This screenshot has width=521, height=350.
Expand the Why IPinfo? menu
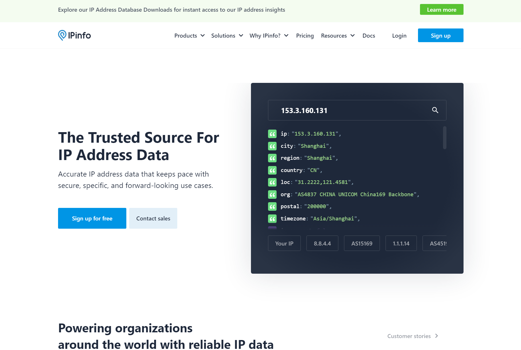point(269,36)
